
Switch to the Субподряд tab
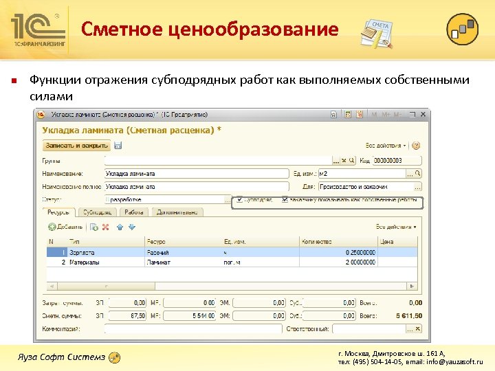(x=97, y=212)
